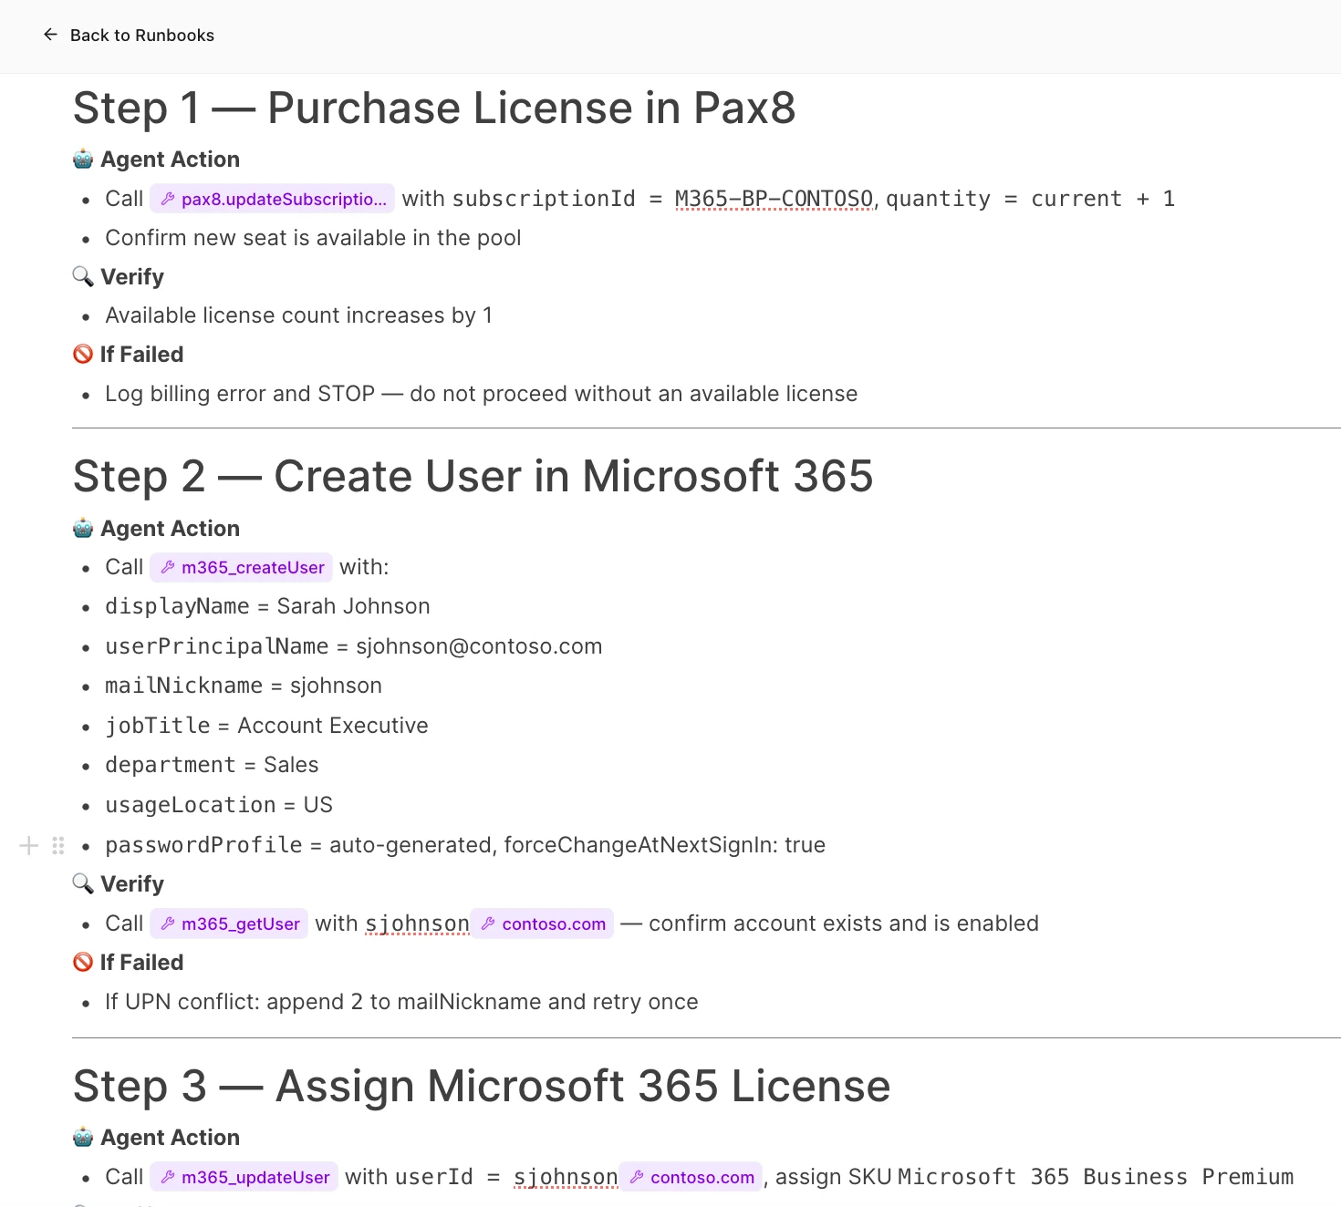Open the m365_getUser tool chip
1341x1207 pixels.
point(229,923)
